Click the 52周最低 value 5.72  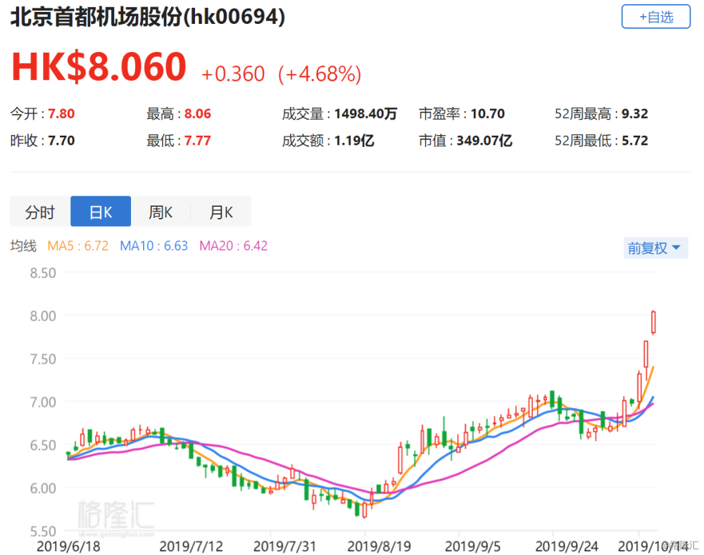635,141
